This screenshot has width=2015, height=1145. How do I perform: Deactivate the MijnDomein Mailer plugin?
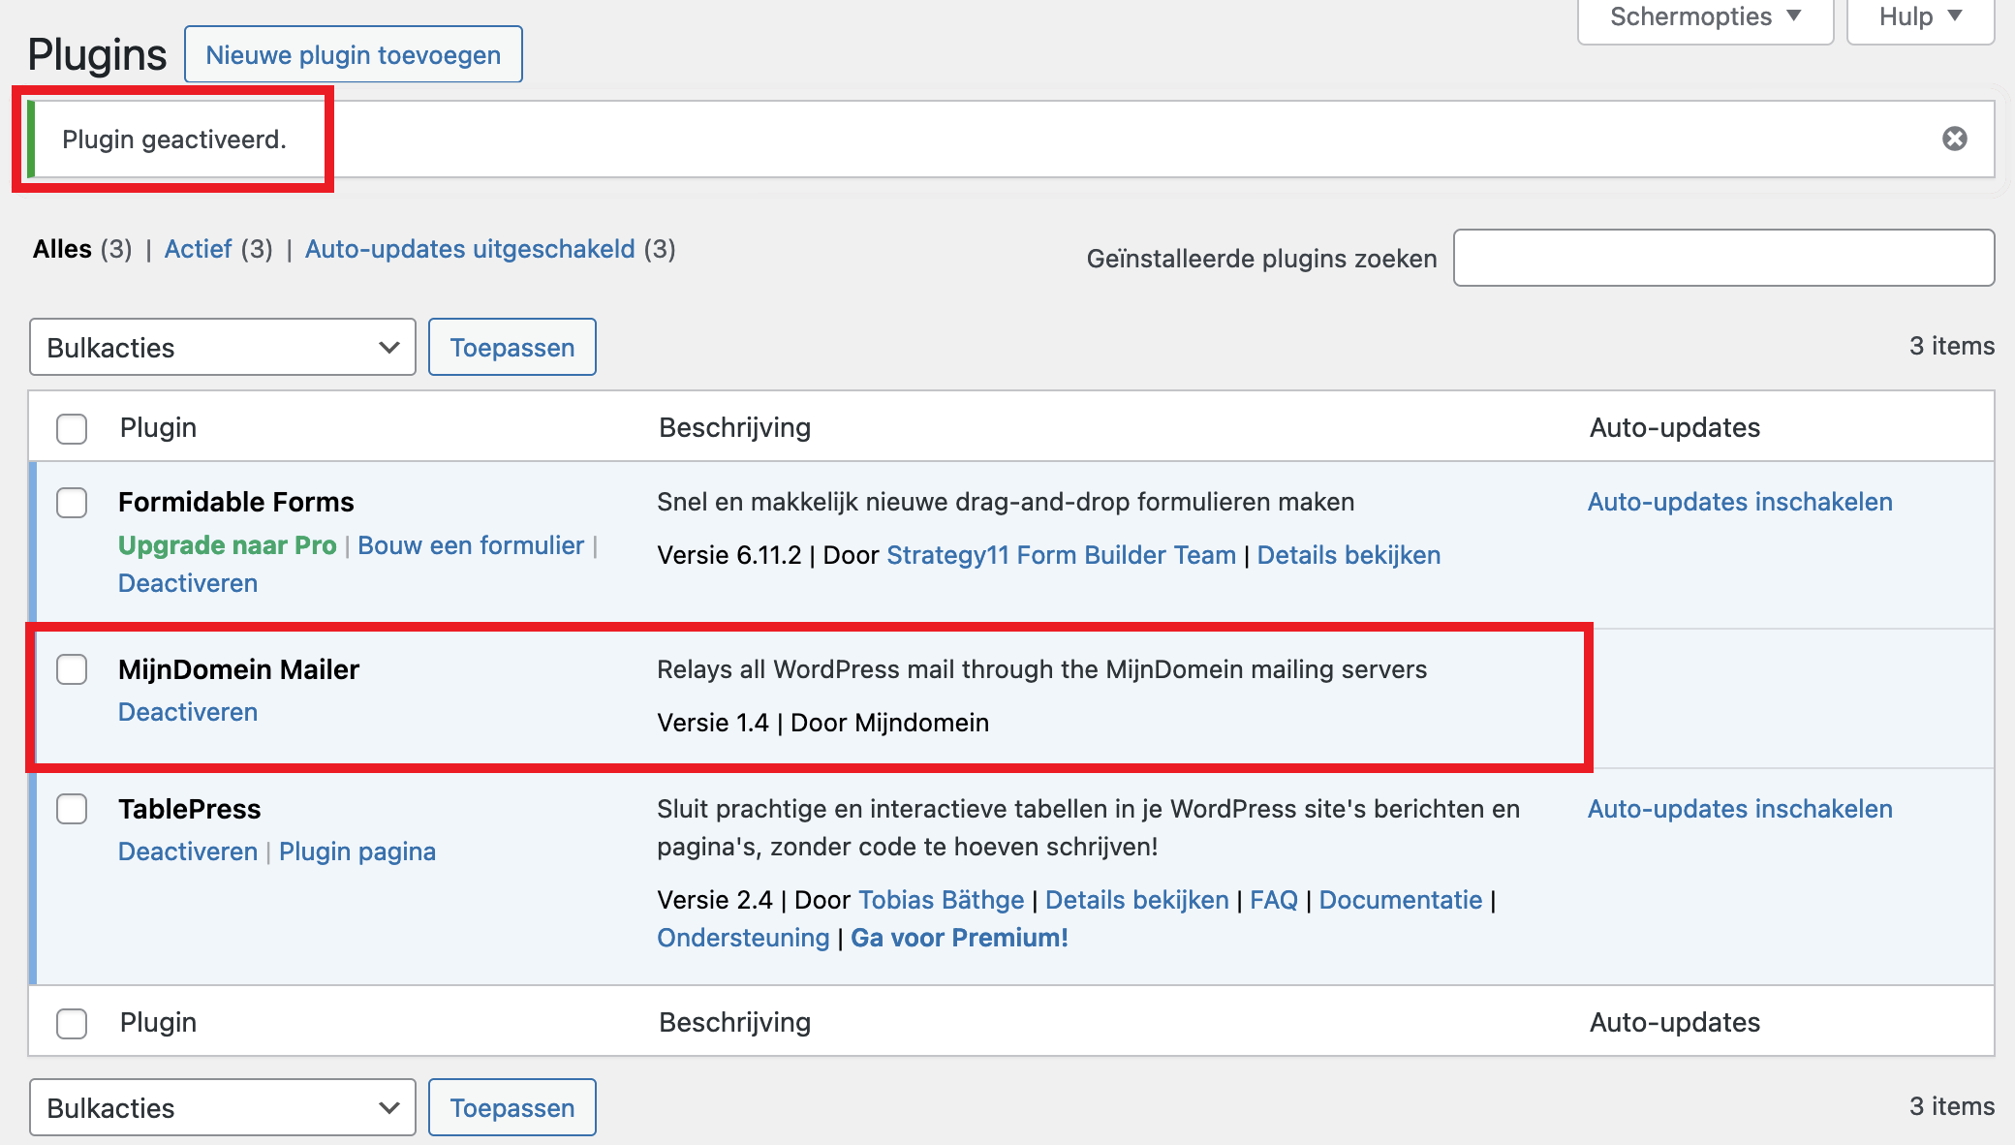[188, 712]
